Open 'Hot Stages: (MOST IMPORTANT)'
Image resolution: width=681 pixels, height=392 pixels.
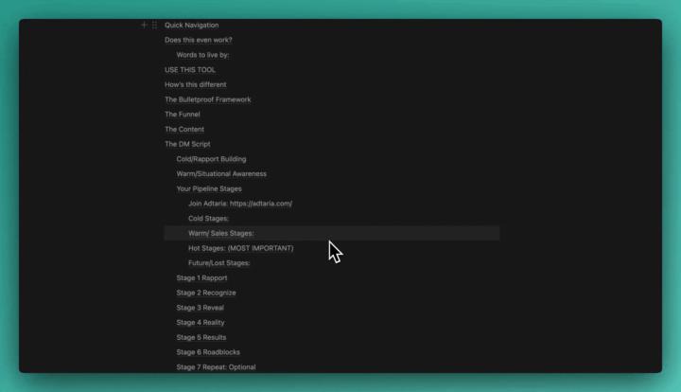tap(241, 248)
